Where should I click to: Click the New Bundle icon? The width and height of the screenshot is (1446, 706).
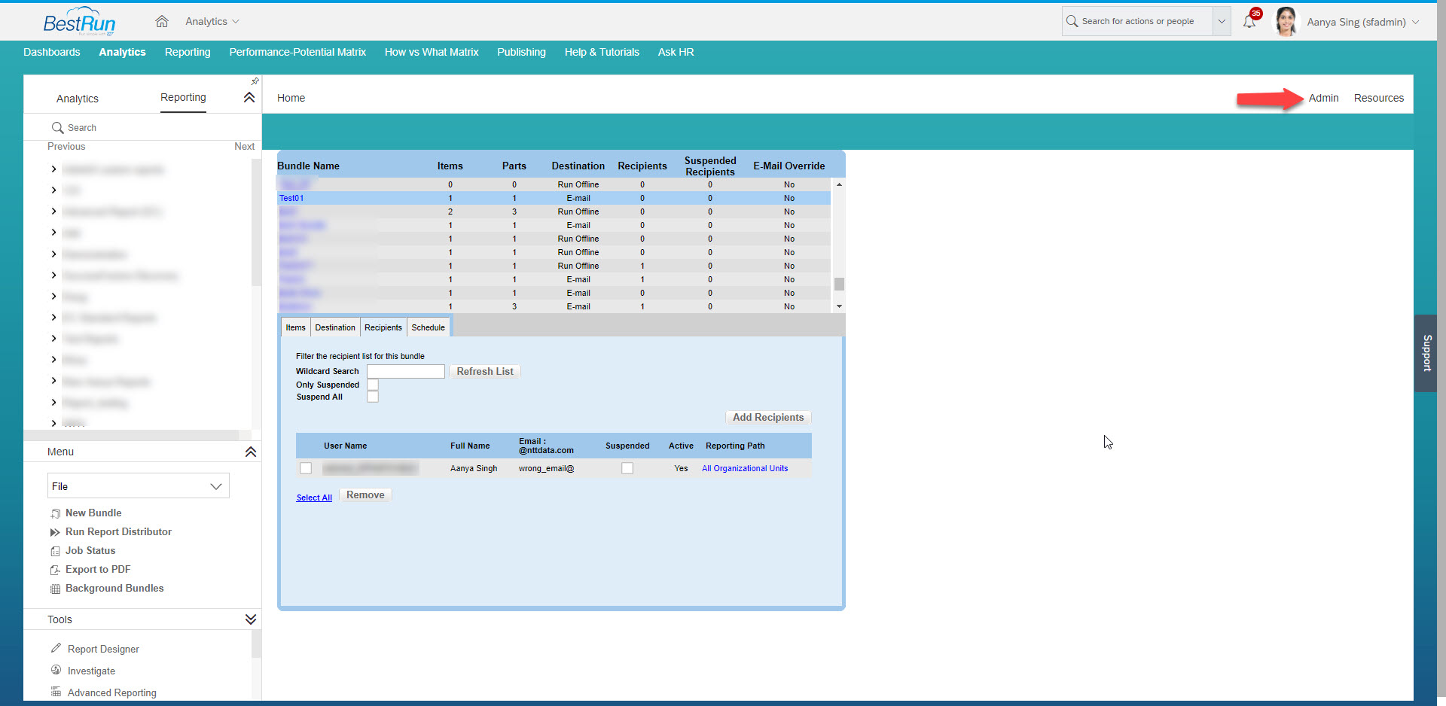pos(55,513)
